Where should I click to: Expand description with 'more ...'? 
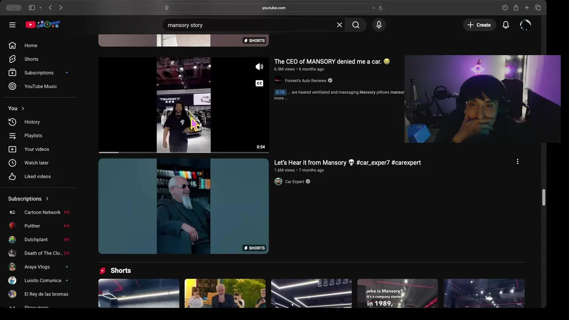pyautogui.click(x=281, y=98)
